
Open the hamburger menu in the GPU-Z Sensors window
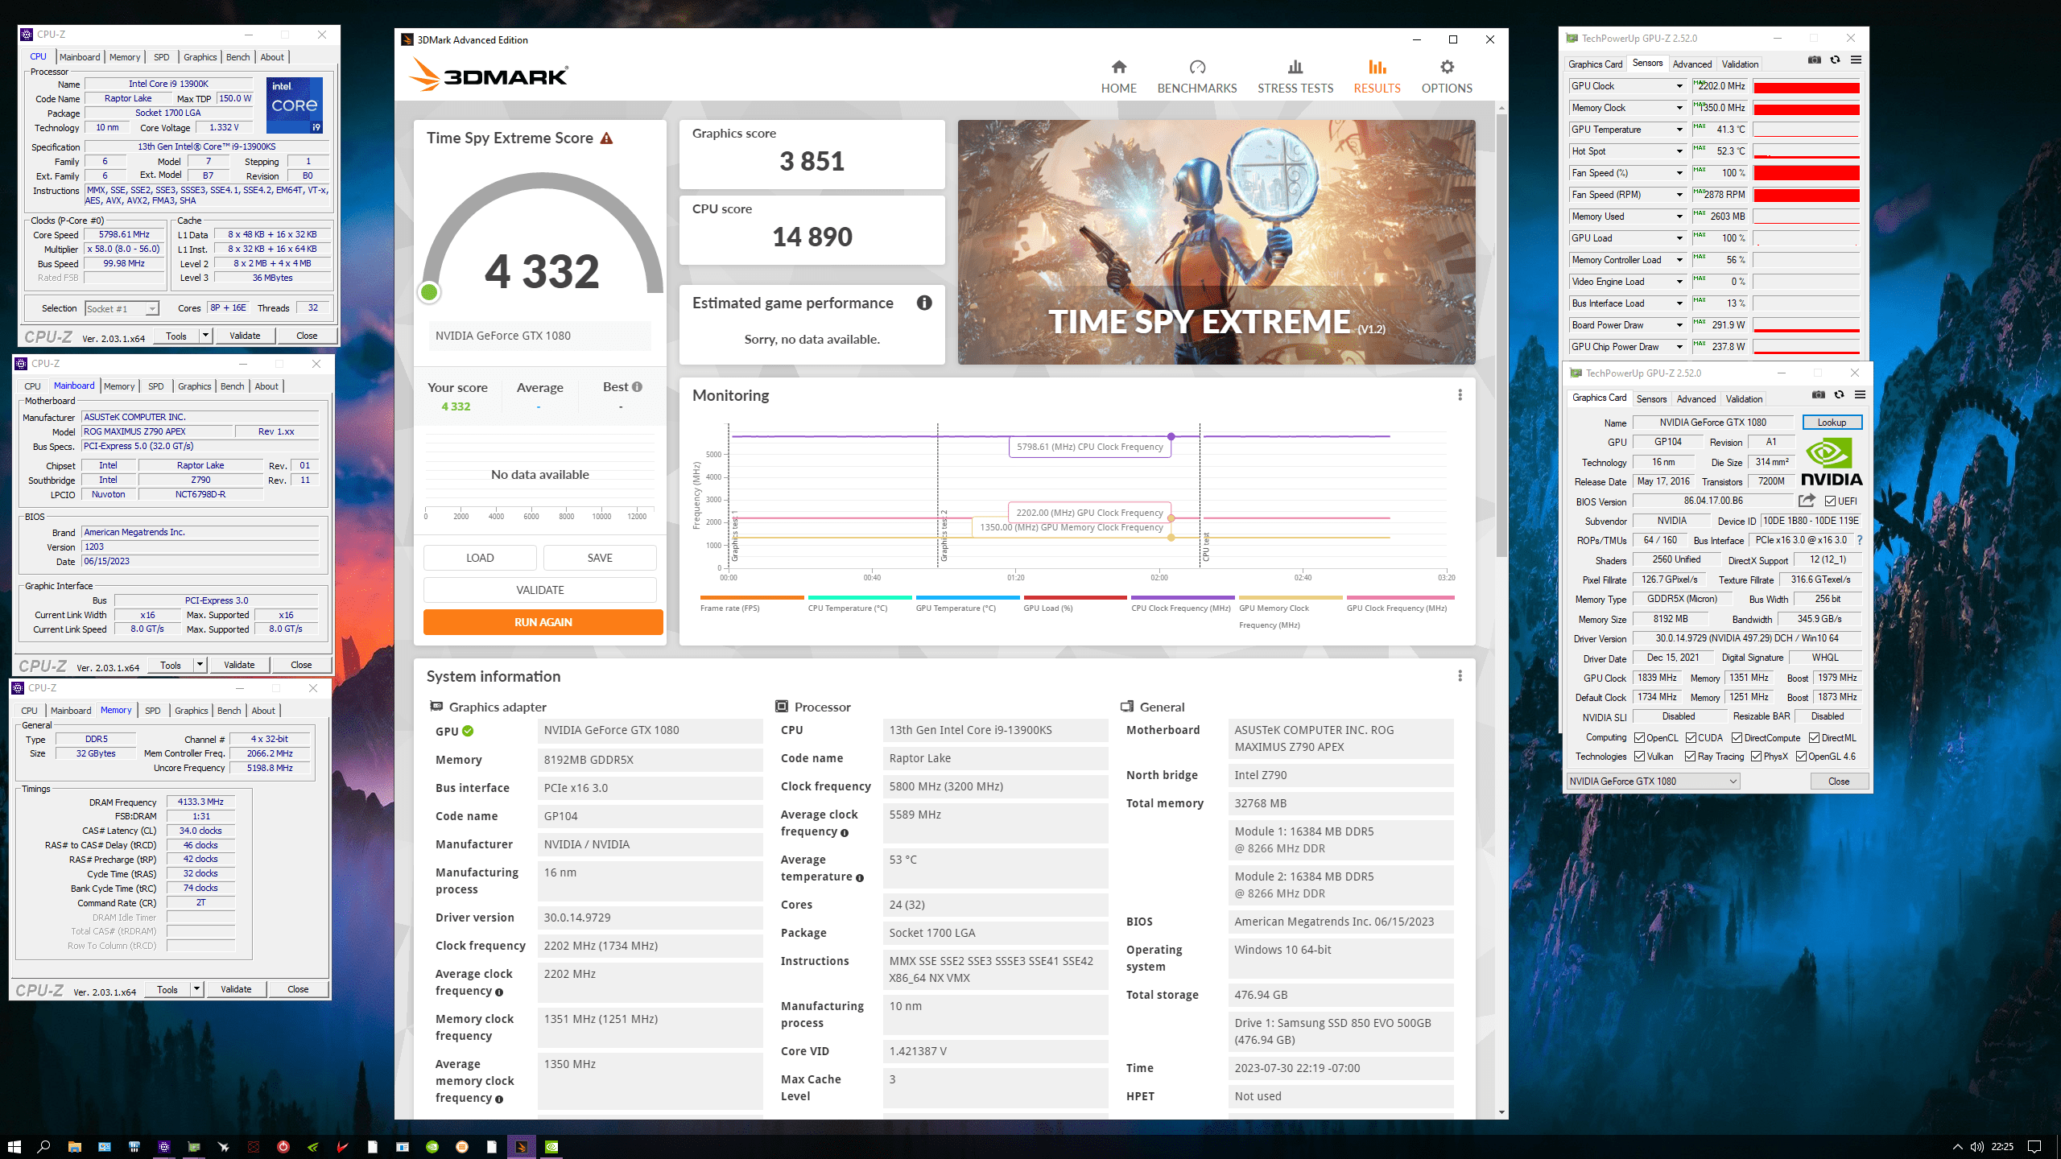tap(1856, 60)
